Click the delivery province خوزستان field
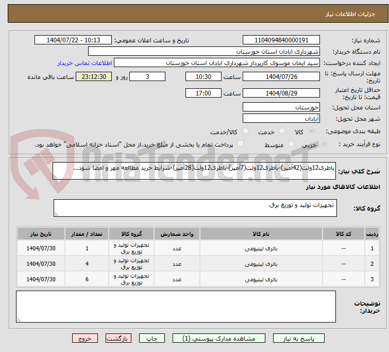The height and width of the screenshot is (352, 389). pyautogui.click(x=281, y=107)
